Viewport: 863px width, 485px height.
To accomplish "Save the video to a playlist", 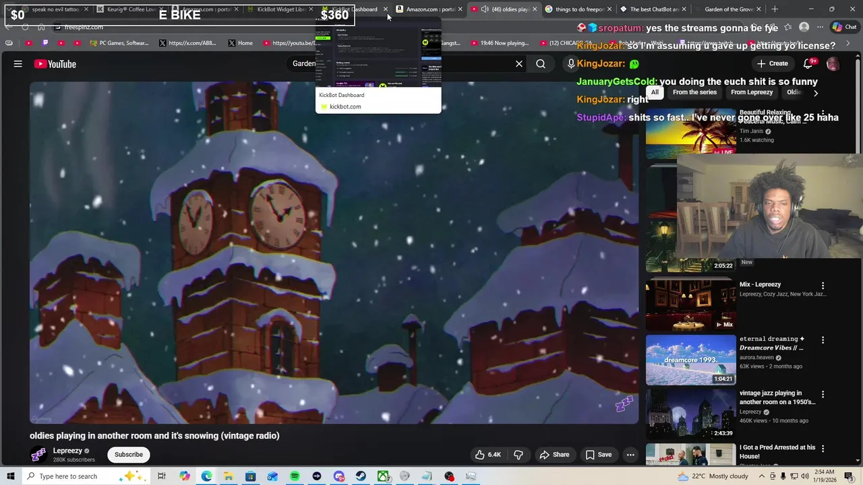I will pyautogui.click(x=598, y=455).
